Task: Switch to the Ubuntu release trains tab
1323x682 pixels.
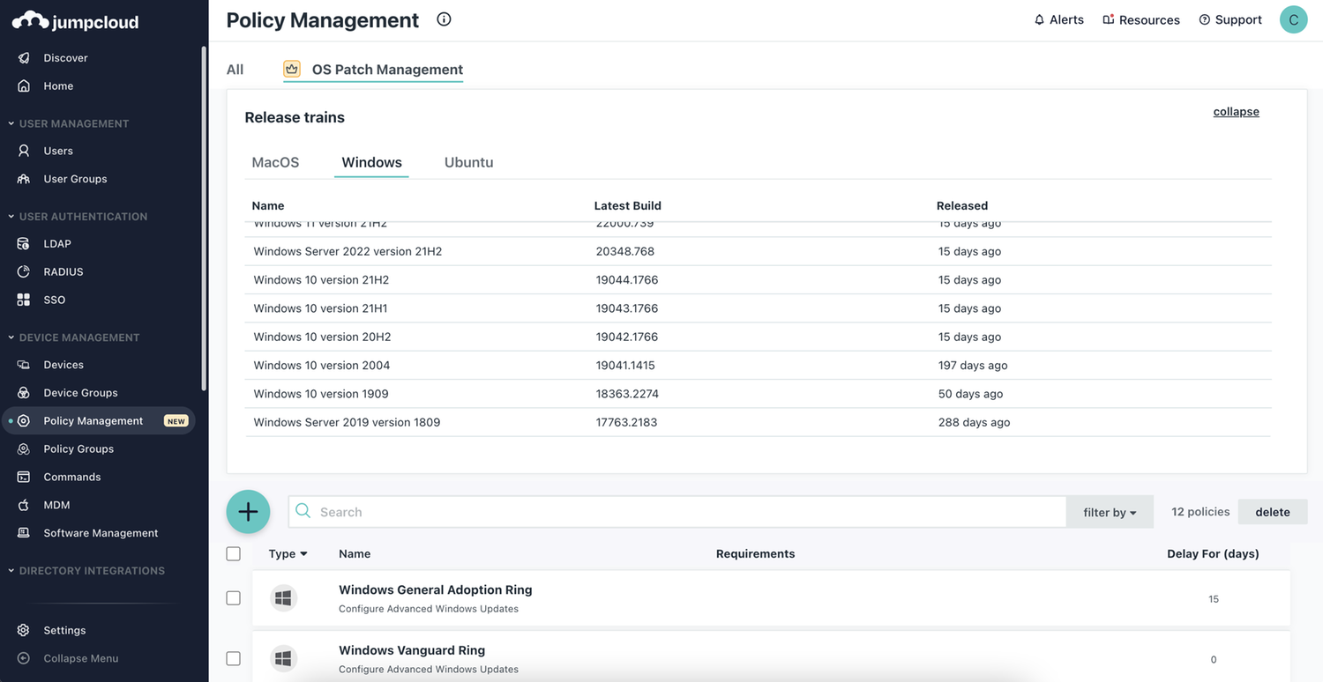Action: pos(468,162)
